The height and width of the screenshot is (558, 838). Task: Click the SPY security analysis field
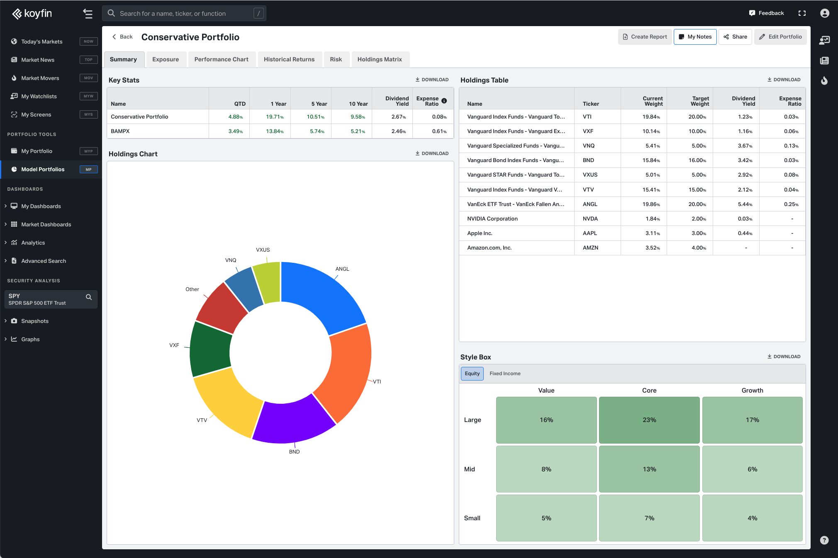pos(51,299)
